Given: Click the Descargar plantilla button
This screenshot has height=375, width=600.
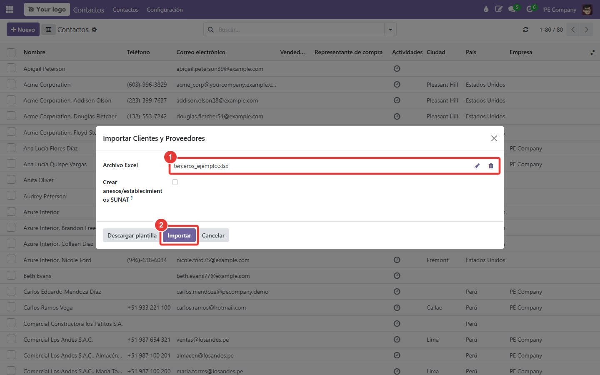Looking at the screenshot, I should point(132,235).
